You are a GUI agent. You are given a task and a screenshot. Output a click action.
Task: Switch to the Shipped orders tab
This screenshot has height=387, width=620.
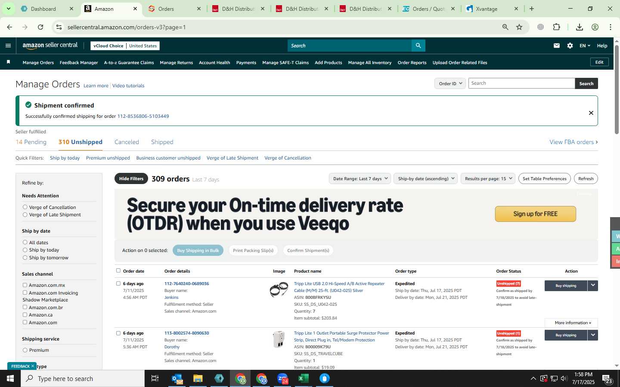(x=162, y=142)
